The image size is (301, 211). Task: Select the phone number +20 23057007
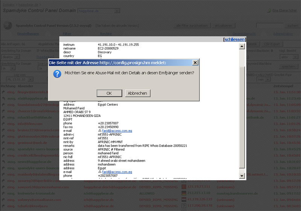pos(108,123)
